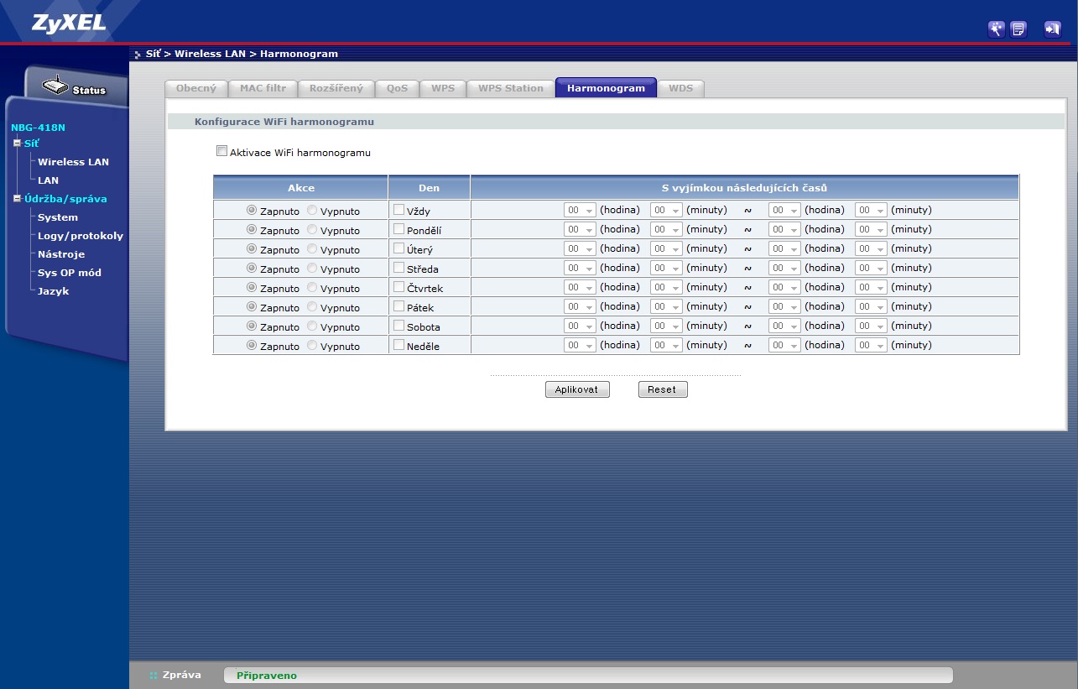1078x689 pixels.
Task: Open Sys OP mód in the sidebar
Action: (x=70, y=273)
